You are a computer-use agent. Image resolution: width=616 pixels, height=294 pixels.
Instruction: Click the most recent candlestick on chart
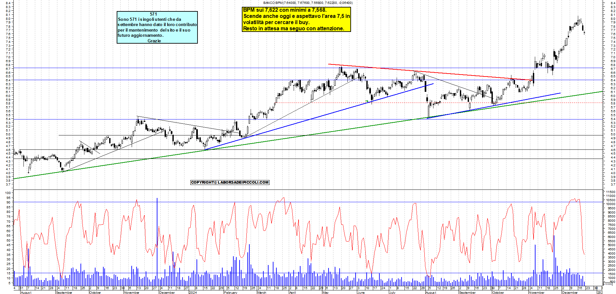click(584, 33)
